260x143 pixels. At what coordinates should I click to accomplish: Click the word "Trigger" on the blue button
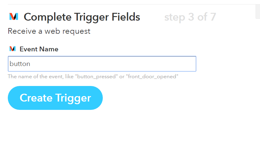73,98
